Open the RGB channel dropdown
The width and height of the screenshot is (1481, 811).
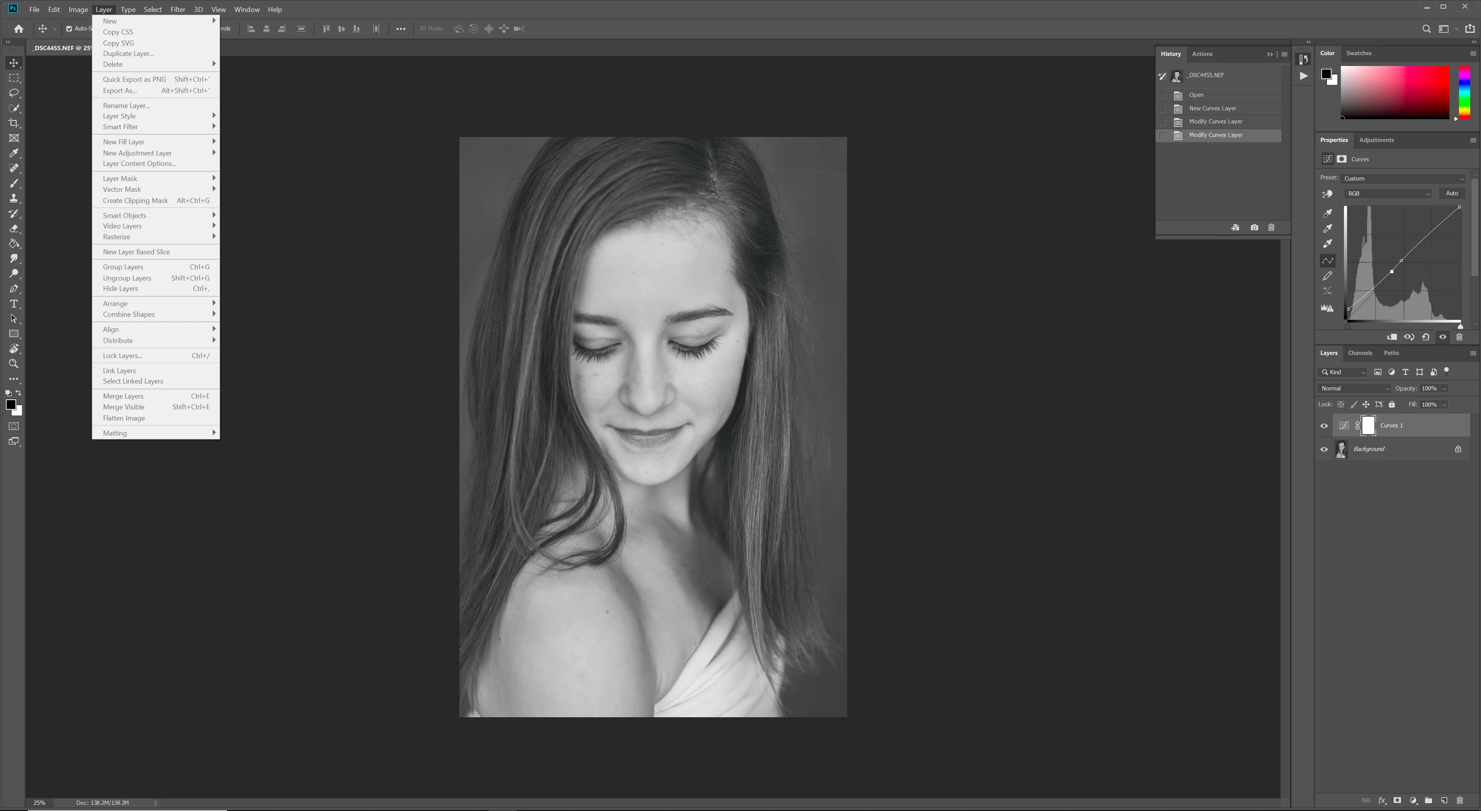[1388, 194]
